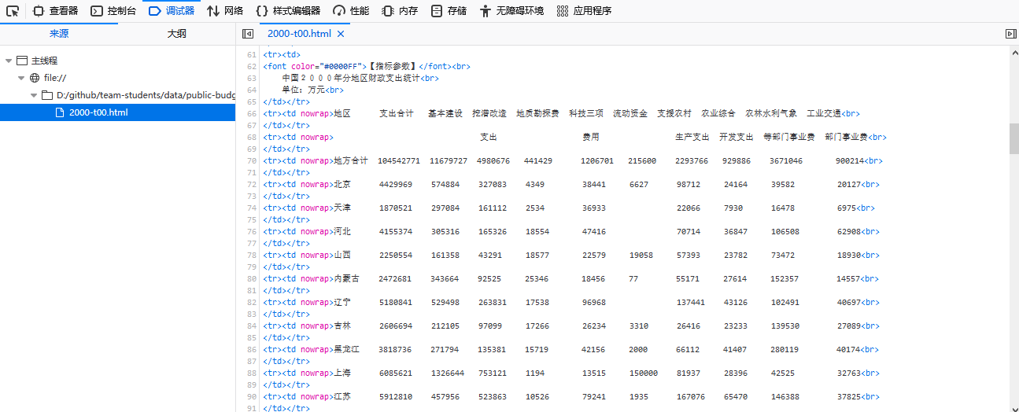Open the 查看器 inspector tab

[x=55, y=11]
